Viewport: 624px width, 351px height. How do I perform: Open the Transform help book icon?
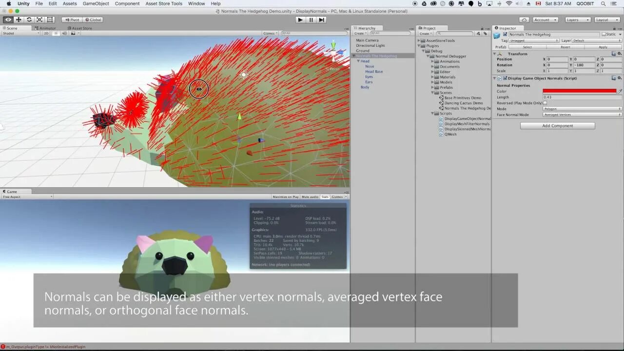click(x=614, y=54)
